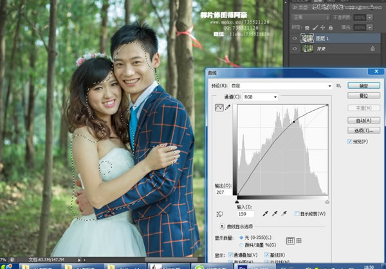Open the second folder taskbar button
Image resolution: width=386 pixels, height=269 pixels.
[82, 266]
